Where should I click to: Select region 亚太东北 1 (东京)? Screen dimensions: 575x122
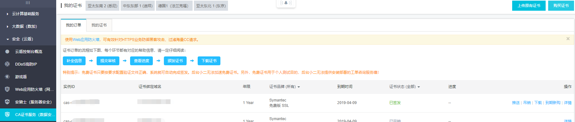click(x=211, y=6)
